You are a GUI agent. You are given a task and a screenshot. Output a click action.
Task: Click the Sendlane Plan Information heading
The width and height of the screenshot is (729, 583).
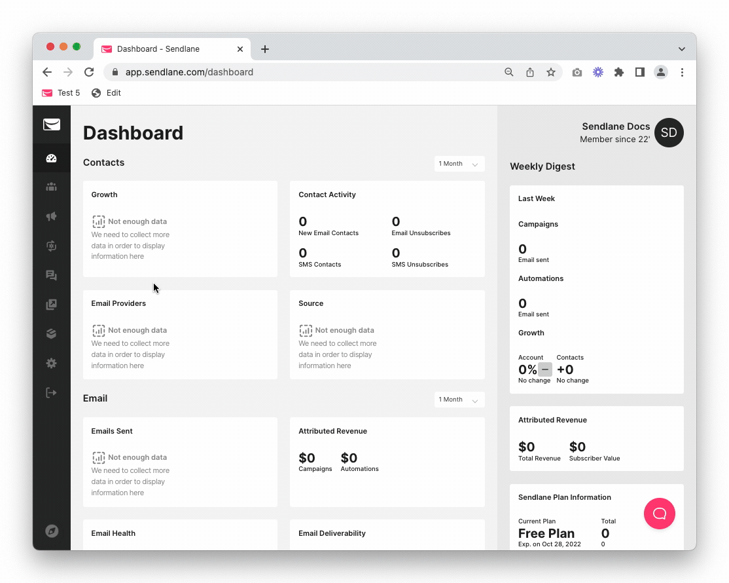(564, 497)
